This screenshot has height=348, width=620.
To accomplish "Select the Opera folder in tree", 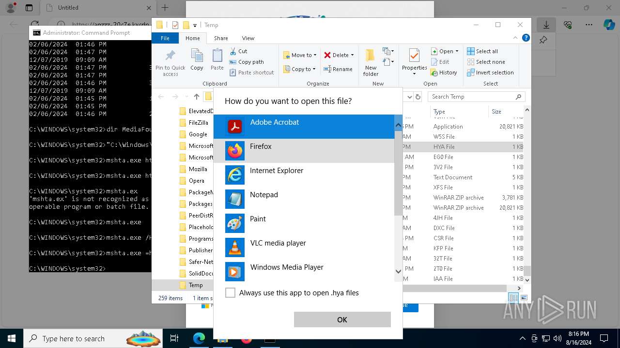I will (x=192, y=181).
